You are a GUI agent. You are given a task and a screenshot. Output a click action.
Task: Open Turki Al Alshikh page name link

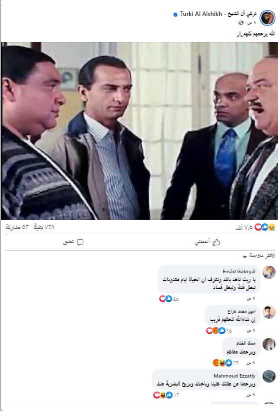click(x=218, y=14)
